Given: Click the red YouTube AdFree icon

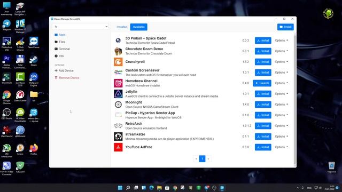Looking at the screenshot, I should pos(118,147).
